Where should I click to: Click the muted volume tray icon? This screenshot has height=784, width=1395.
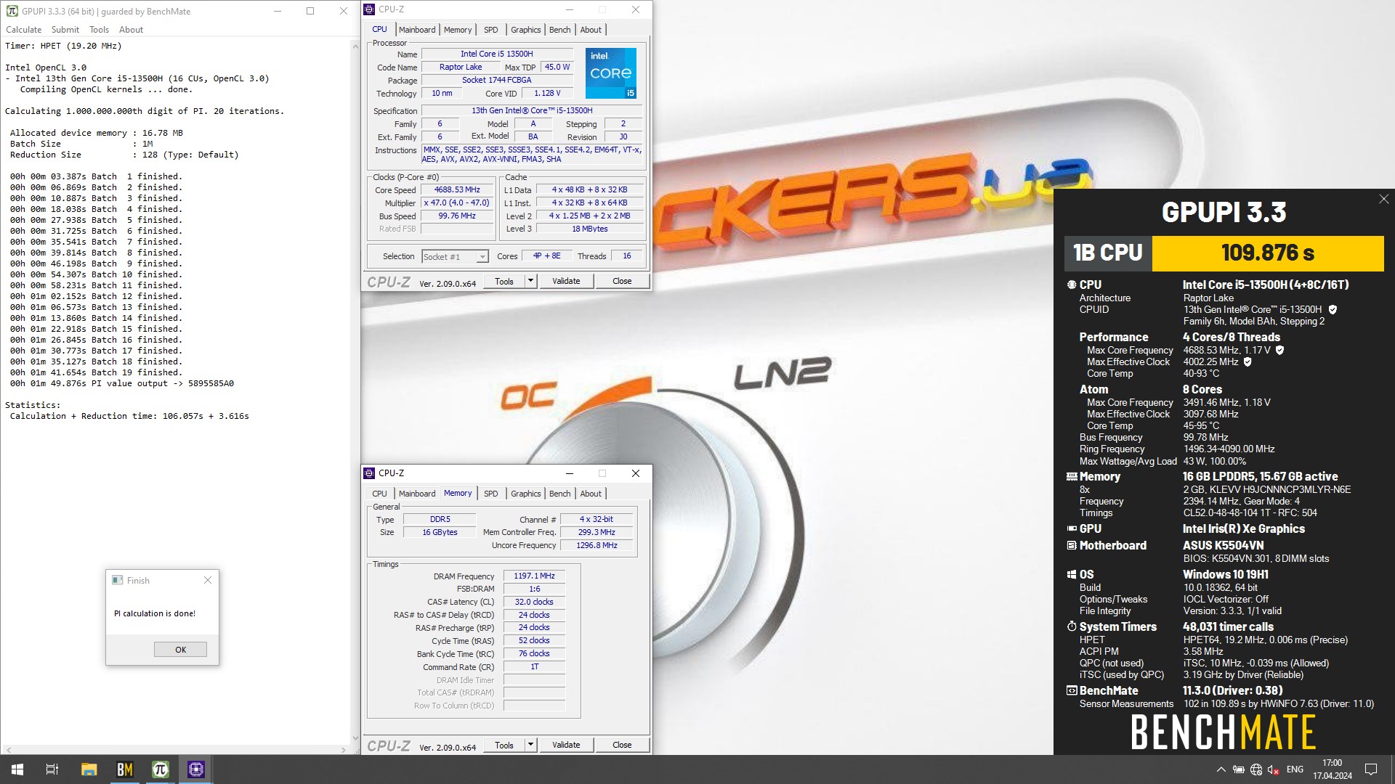[x=1273, y=769]
